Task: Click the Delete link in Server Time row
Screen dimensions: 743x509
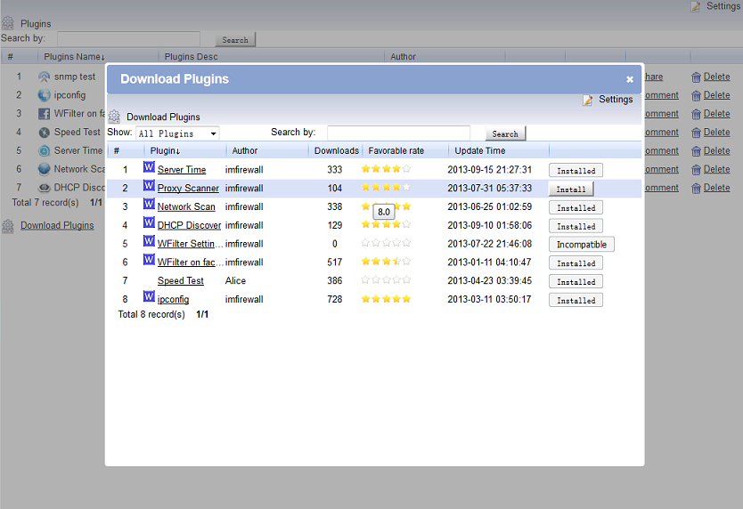Action: tap(716, 150)
